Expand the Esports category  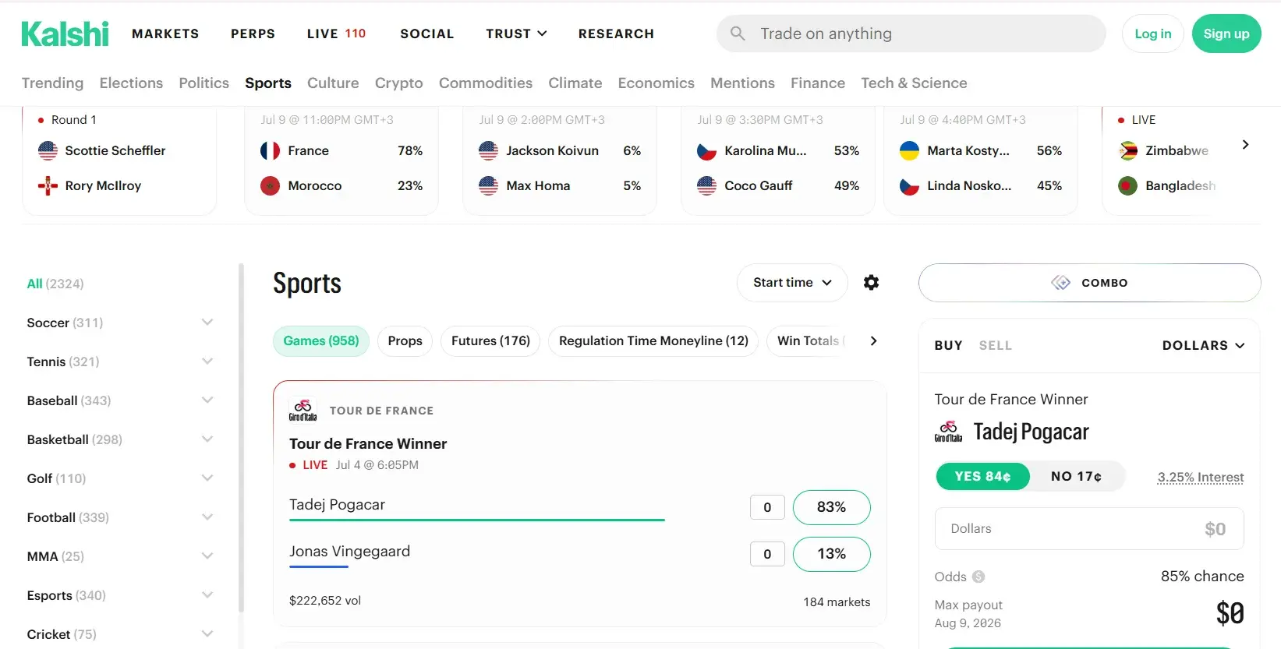pos(207,595)
